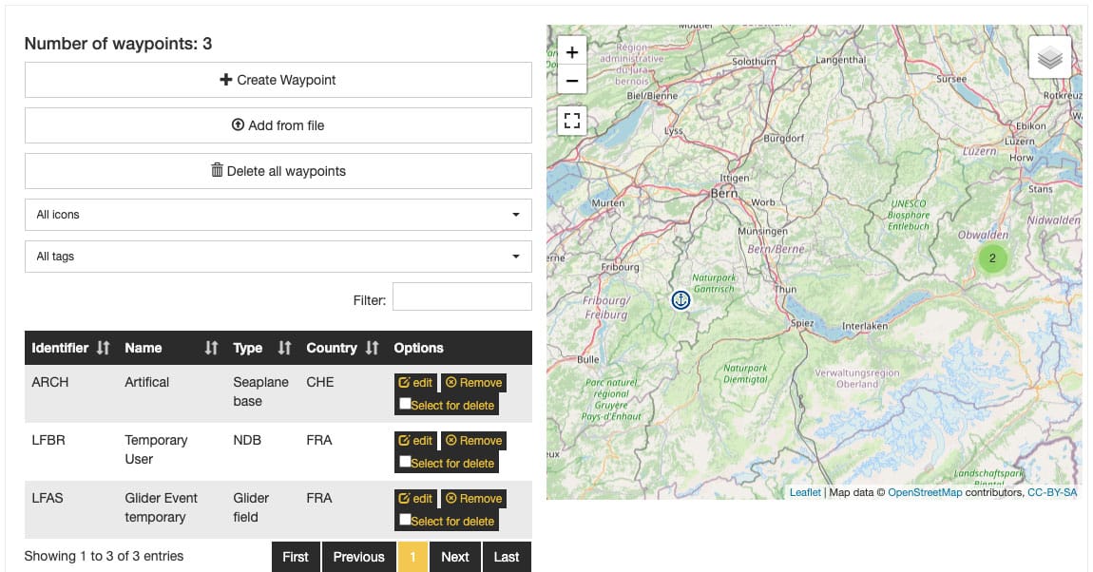
Task: Open the green cluster marker showing 2
Action: point(992,257)
